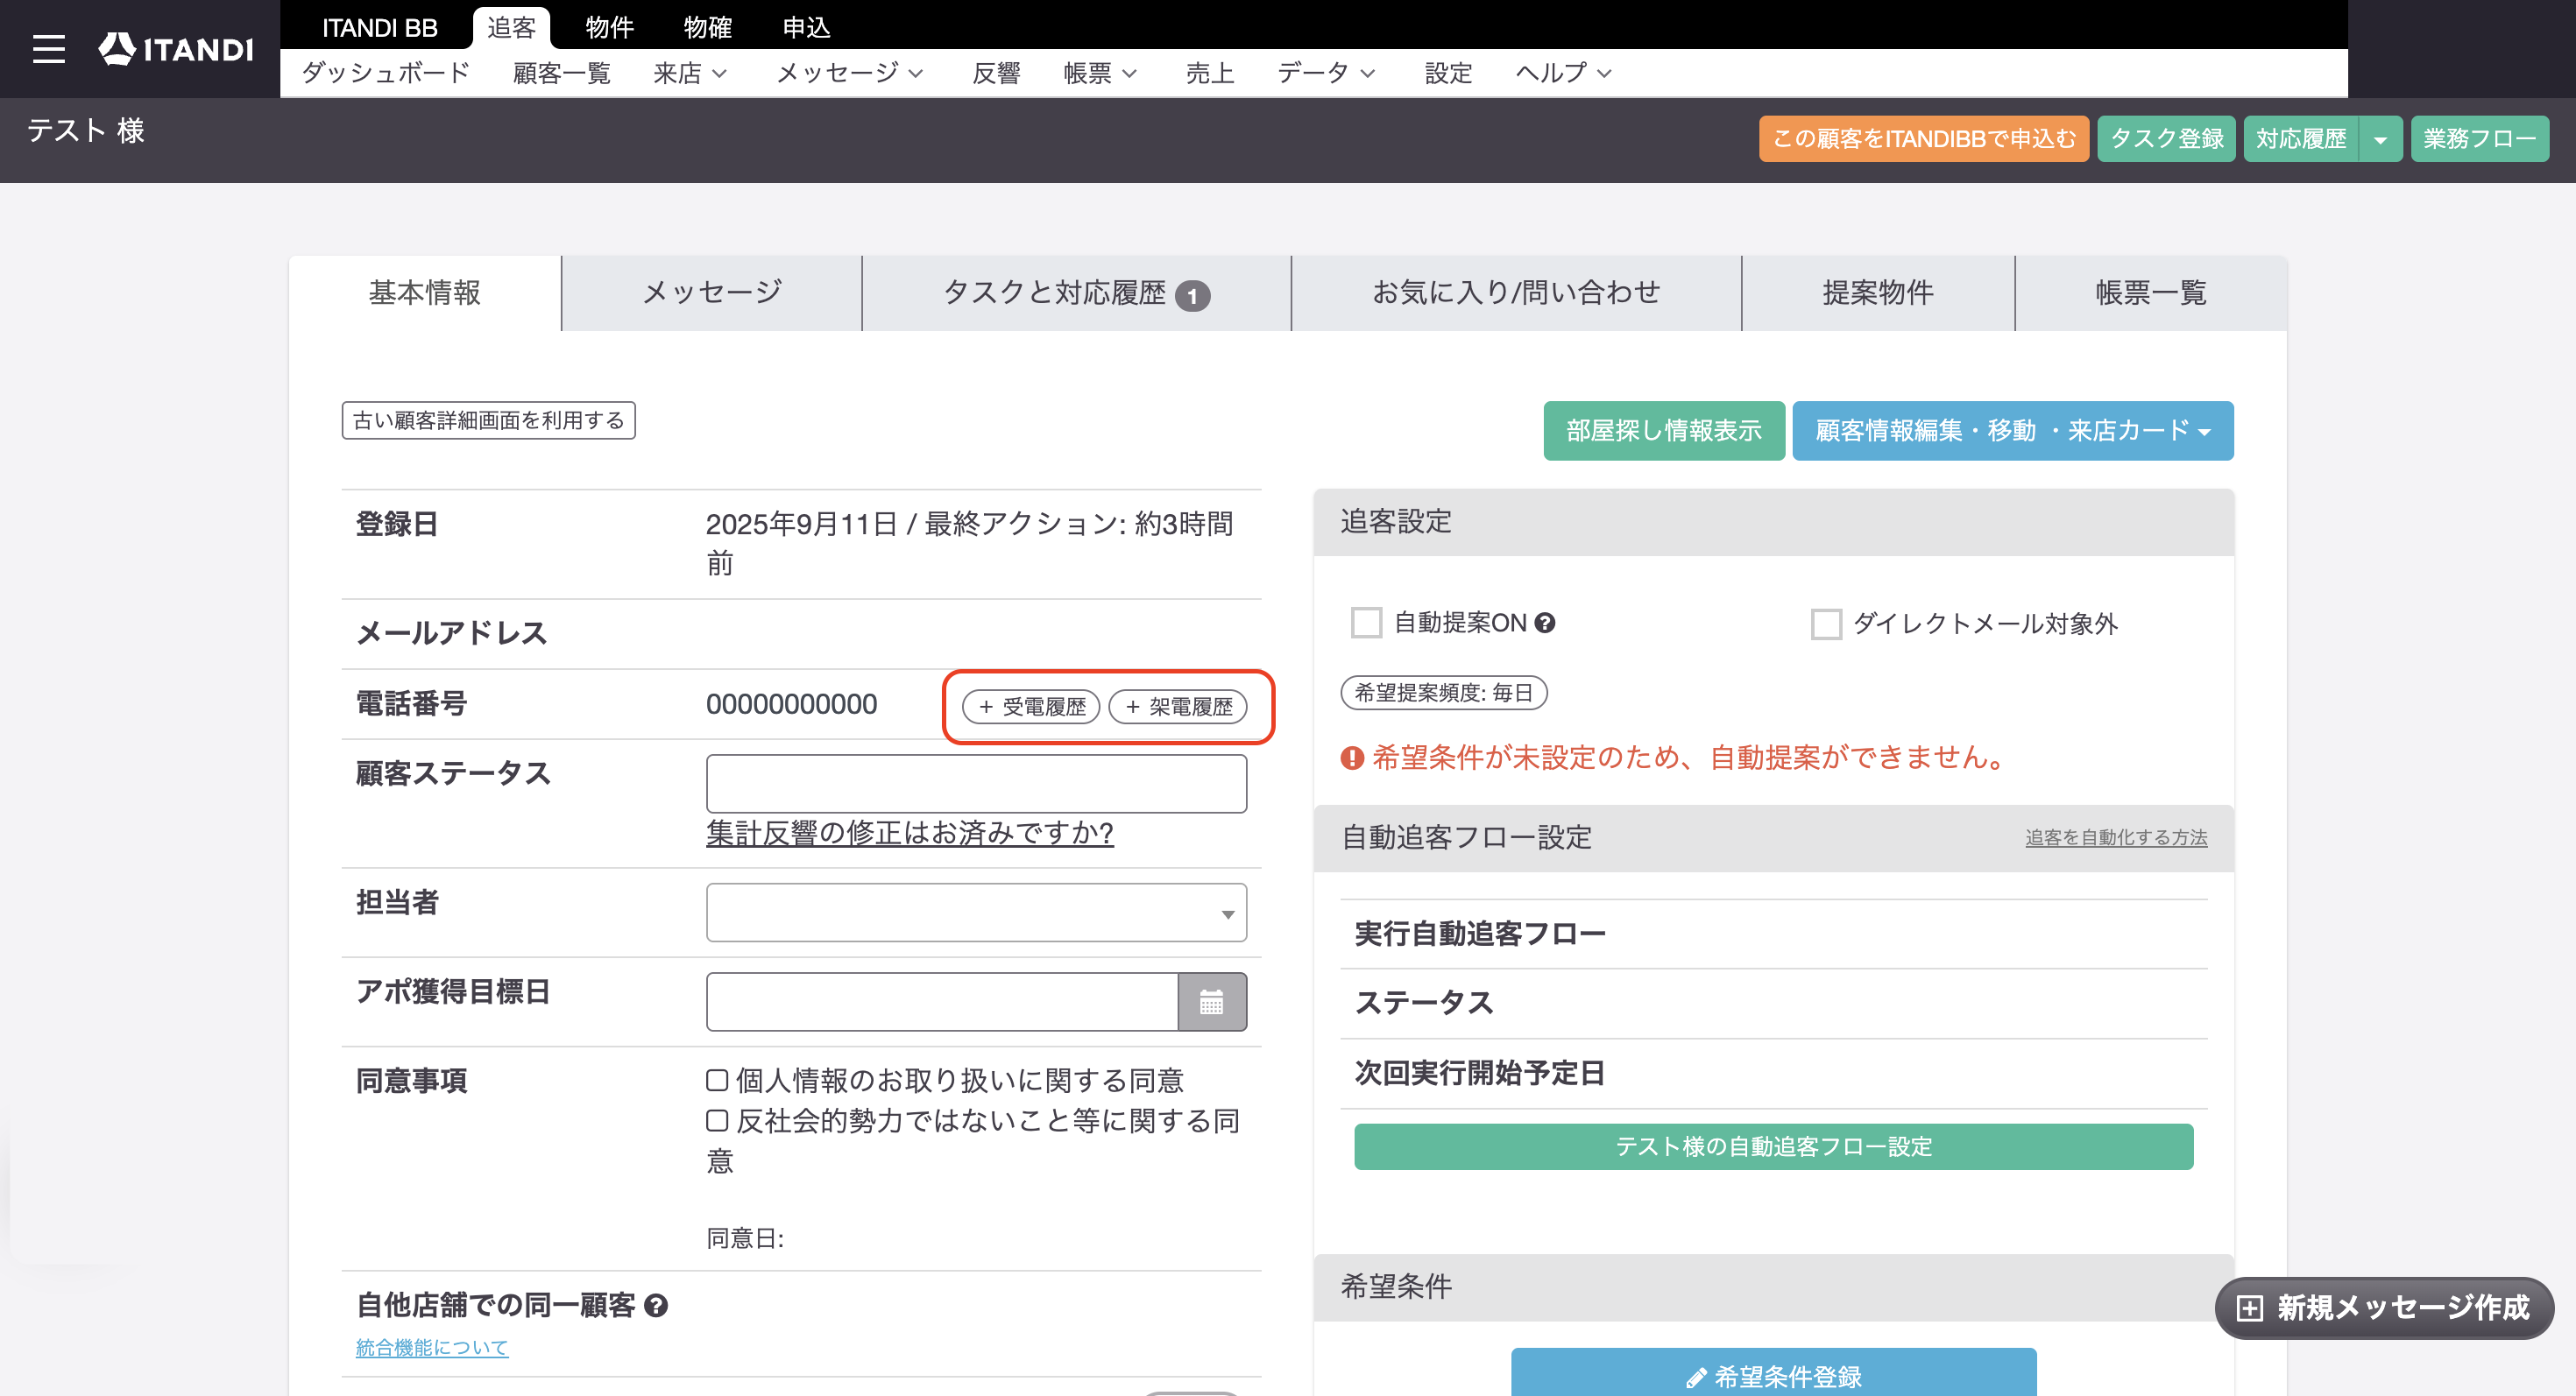Click 古い顧客詳細画面を利用する button

click(x=488, y=420)
